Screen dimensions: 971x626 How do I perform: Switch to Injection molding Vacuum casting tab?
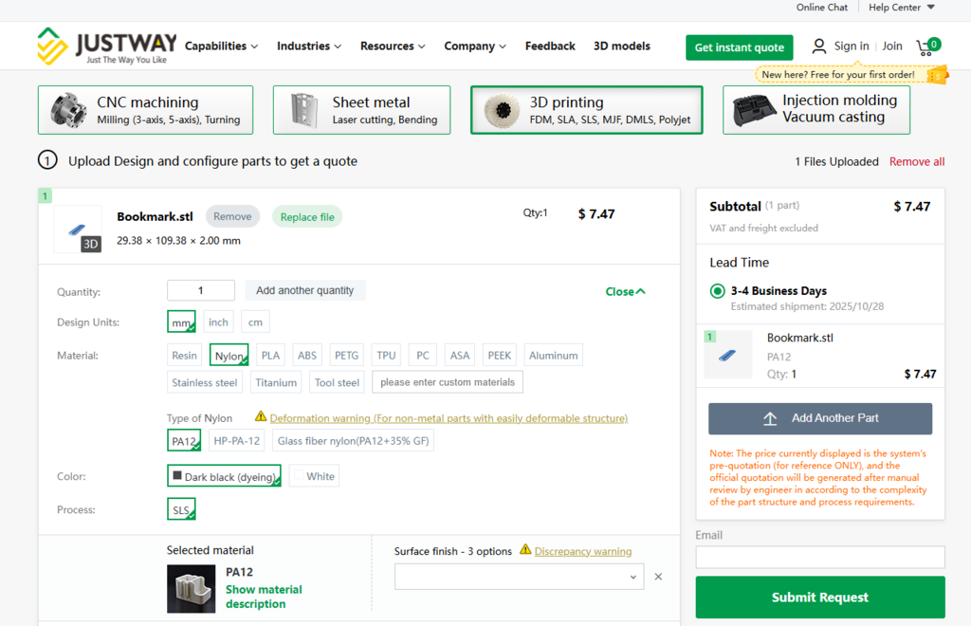tap(816, 110)
